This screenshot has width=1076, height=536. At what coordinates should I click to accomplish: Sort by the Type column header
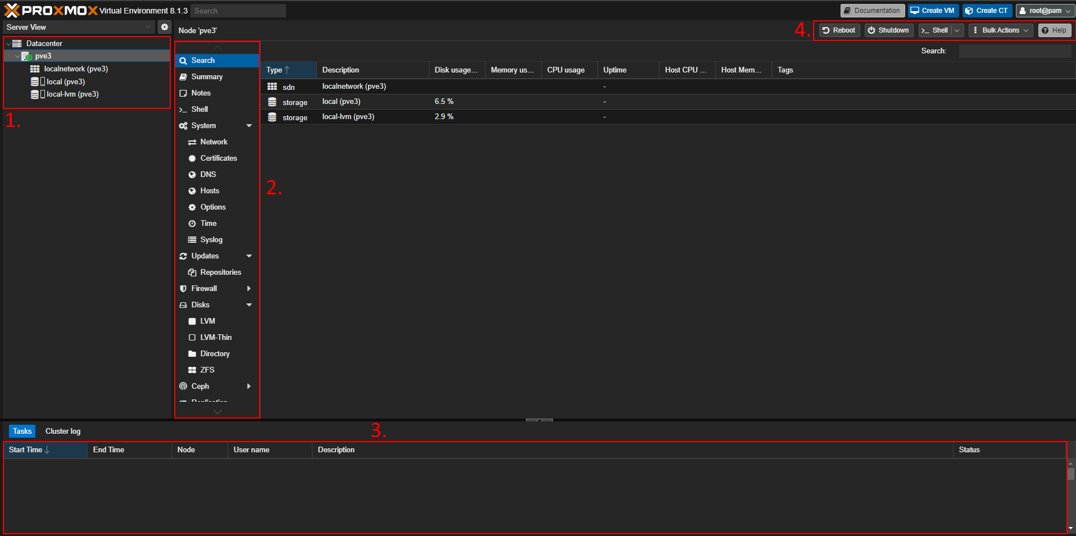point(288,70)
